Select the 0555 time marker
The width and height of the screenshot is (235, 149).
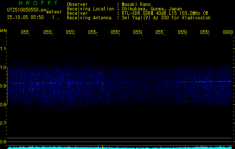tap(115, 32)
